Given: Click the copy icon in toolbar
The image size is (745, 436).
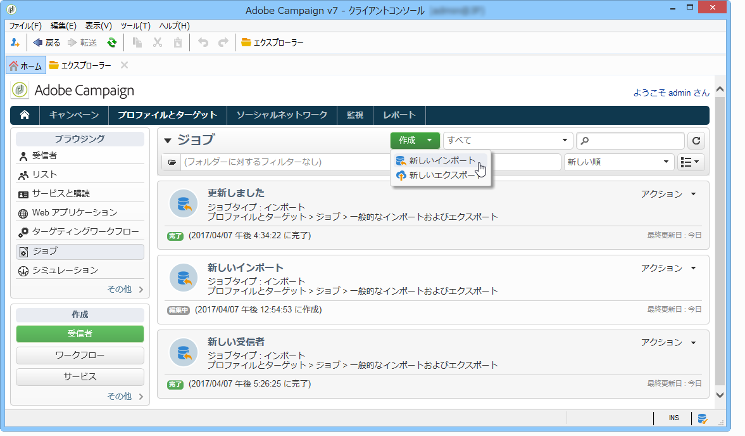Looking at the screenshot, I should coord(137,43).
